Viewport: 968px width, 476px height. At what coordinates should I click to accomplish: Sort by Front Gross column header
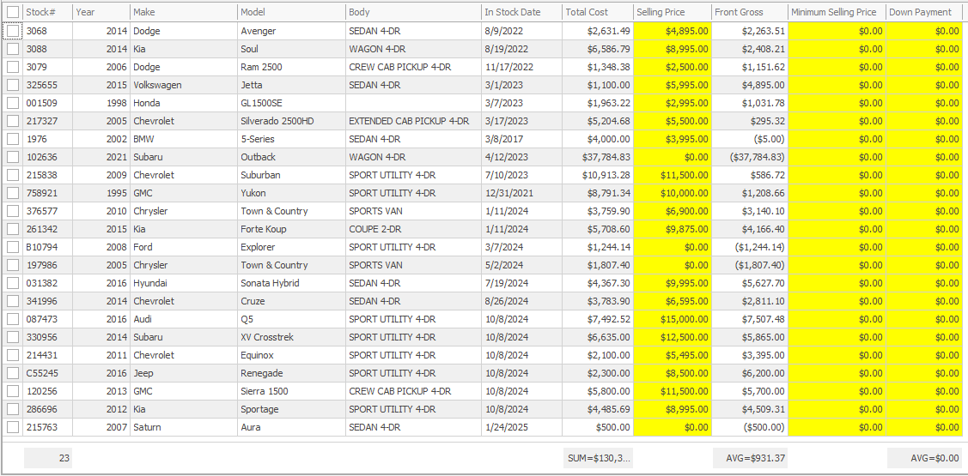click(x=750, y=12)
